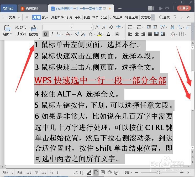This screenshot has width=195, height=177.
Task: Click the vertical scrollbar thumb
Action: pyautogui.click(x=192, y=90)
